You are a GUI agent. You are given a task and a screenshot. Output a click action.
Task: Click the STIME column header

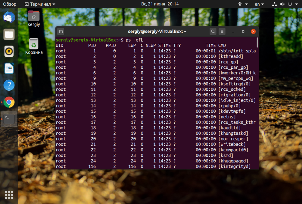(164, 46)
